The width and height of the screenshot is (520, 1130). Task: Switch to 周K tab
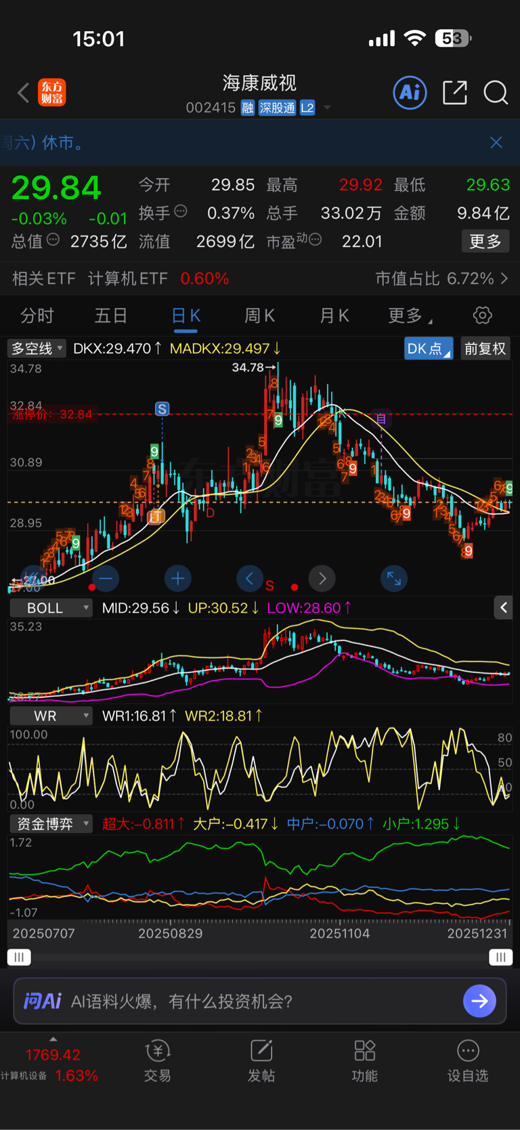click(x=259, y=316)
